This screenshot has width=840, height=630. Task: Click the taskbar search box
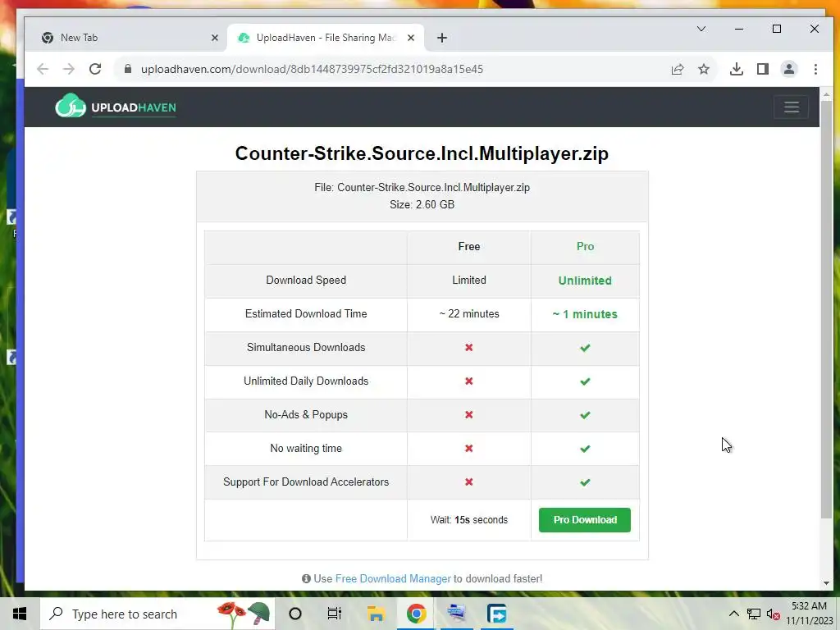point(157,614)
